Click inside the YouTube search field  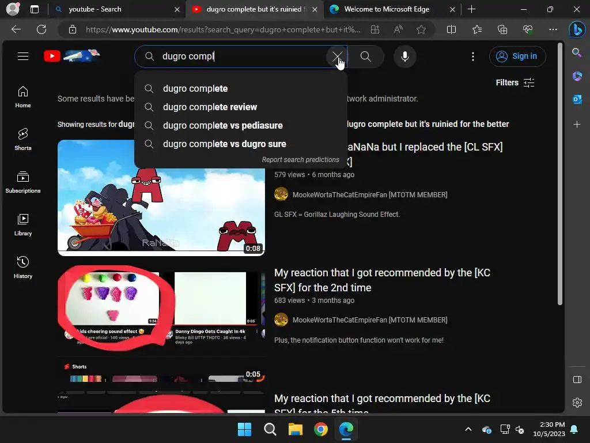241,57
